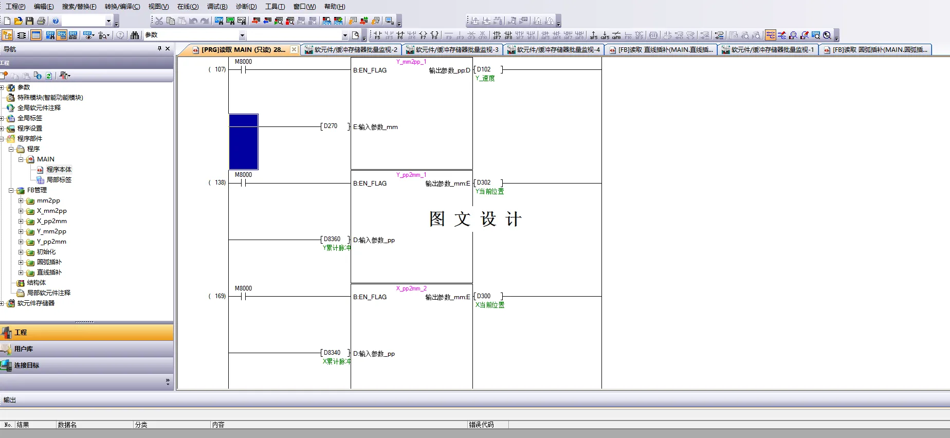This screenshot has width=950, height=438.
Task: Collapse the FB管理 tree node
Action: tap(11, 190)
